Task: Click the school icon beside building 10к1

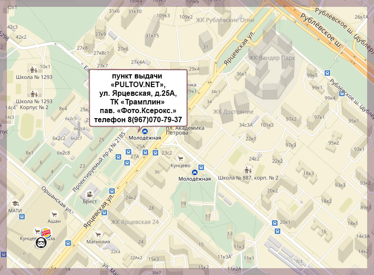Action: (33, 70)
